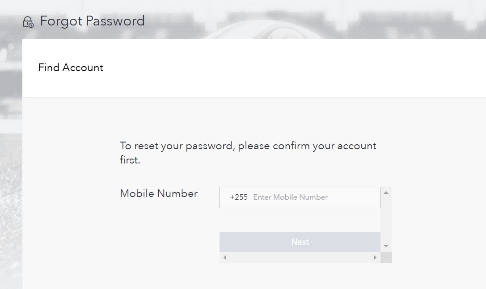Click the scrollbar down arrow icon

tap(386, 245)
